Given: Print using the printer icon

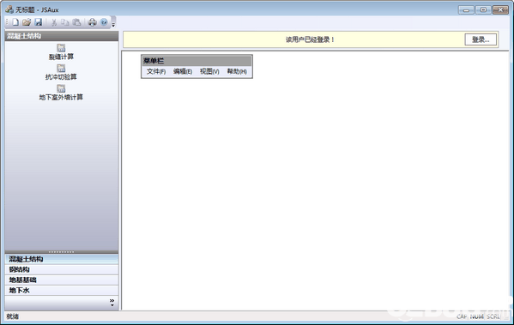Looking at the screenshot, I should pos(93,22).
